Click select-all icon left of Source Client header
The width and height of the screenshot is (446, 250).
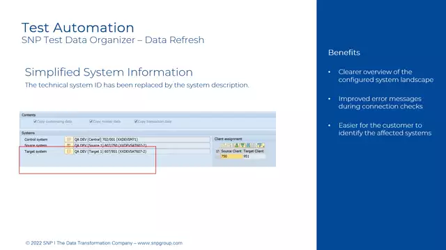[x=217, y=151]
